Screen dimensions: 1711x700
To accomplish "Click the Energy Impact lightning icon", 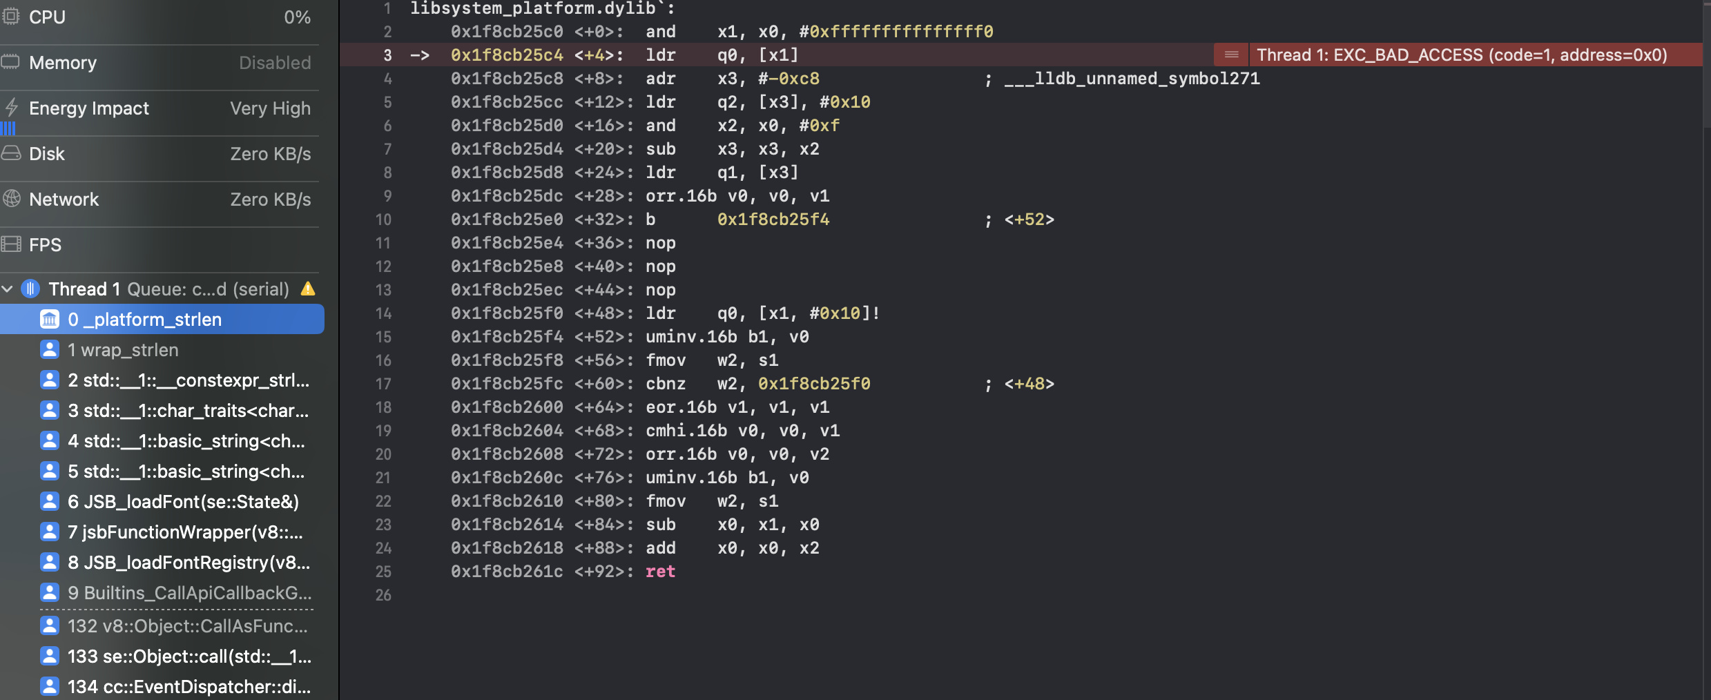I will pos(11,107).
